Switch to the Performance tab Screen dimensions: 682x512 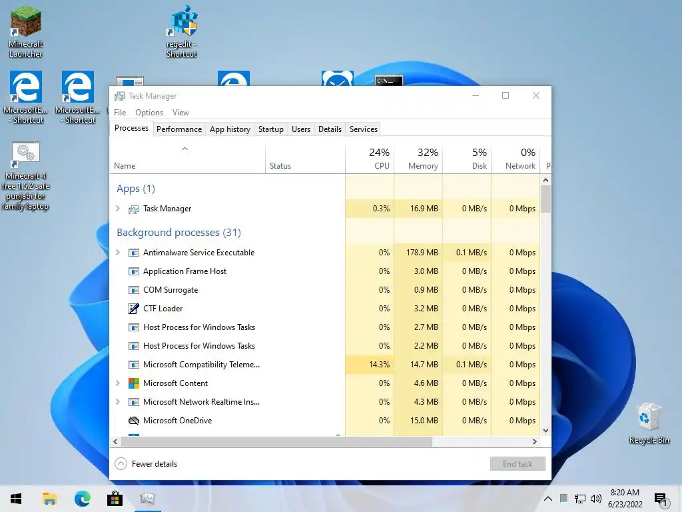tap(179, 129)
